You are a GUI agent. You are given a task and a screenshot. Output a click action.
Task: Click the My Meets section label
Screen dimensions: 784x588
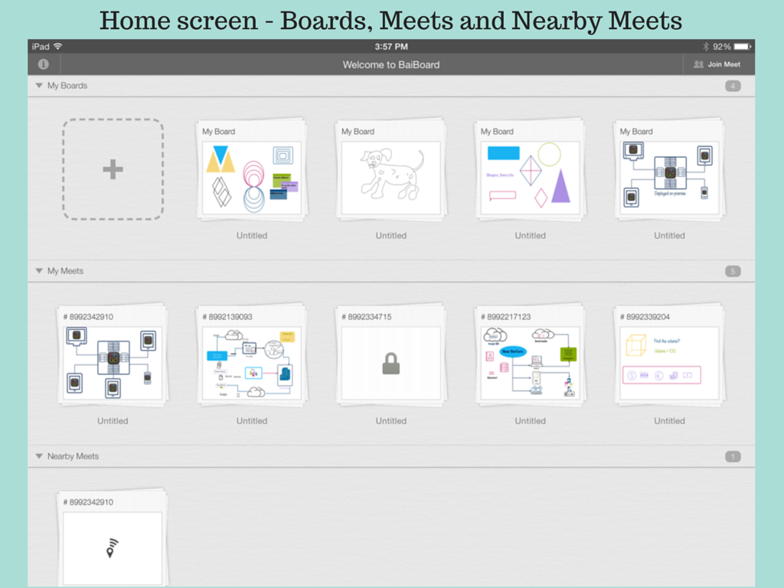click(x=65, y=271)
